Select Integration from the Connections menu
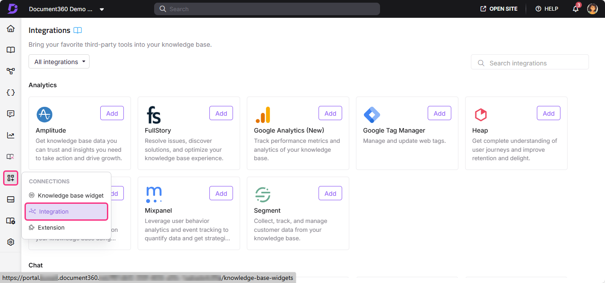Image resolution: width=605 pixels, height=283 pixels. point(66,211)
